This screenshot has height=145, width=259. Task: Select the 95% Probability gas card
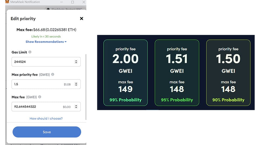coord(177,73)
